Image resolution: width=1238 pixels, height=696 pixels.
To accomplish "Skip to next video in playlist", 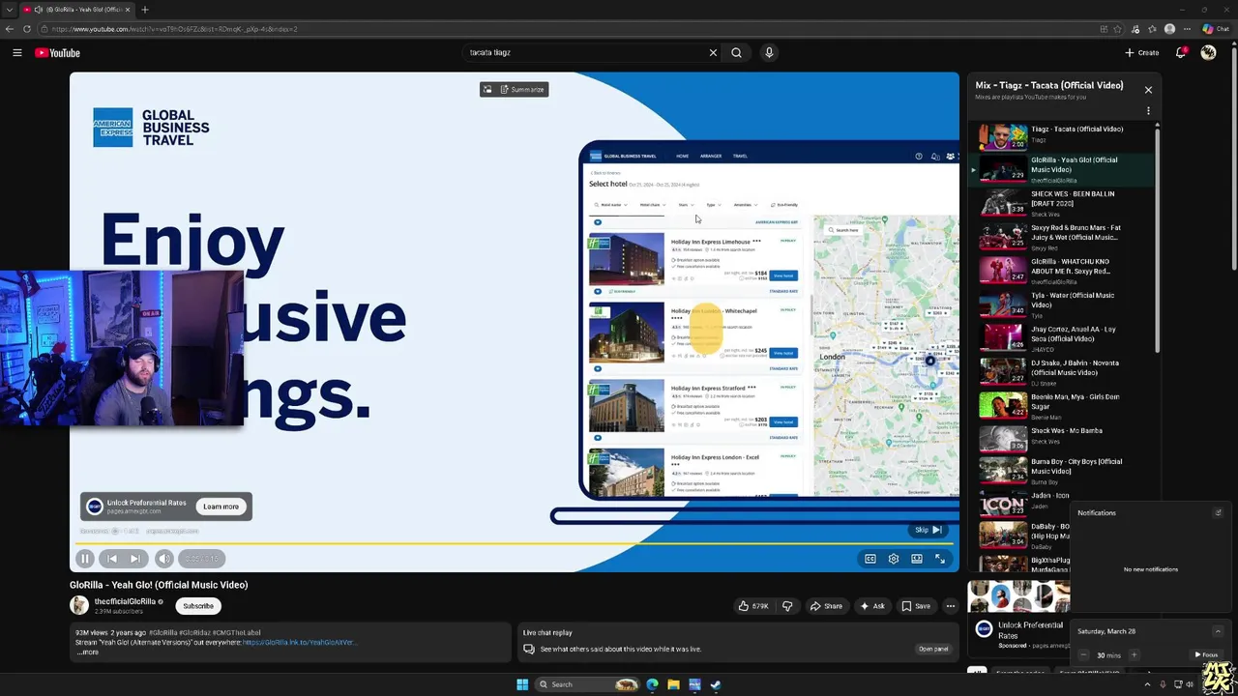I will (135, 559).
